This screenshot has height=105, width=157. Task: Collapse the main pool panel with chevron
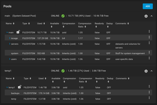(151, 16)
